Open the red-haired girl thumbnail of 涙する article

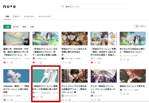133,76
